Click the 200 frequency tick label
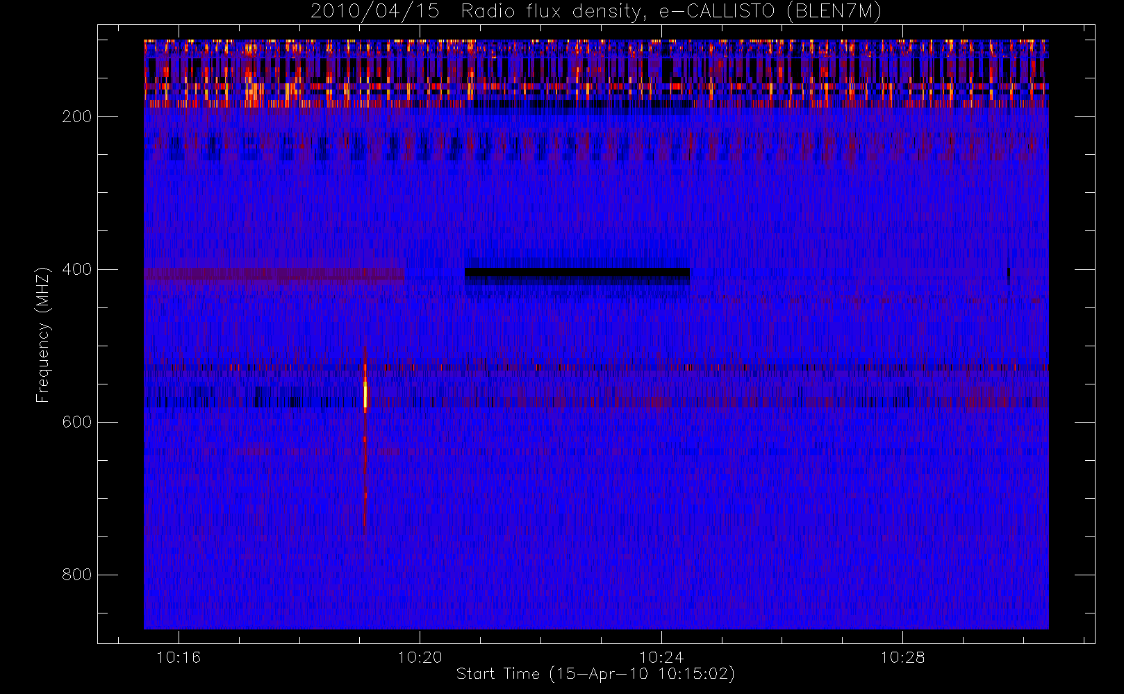 76,117
